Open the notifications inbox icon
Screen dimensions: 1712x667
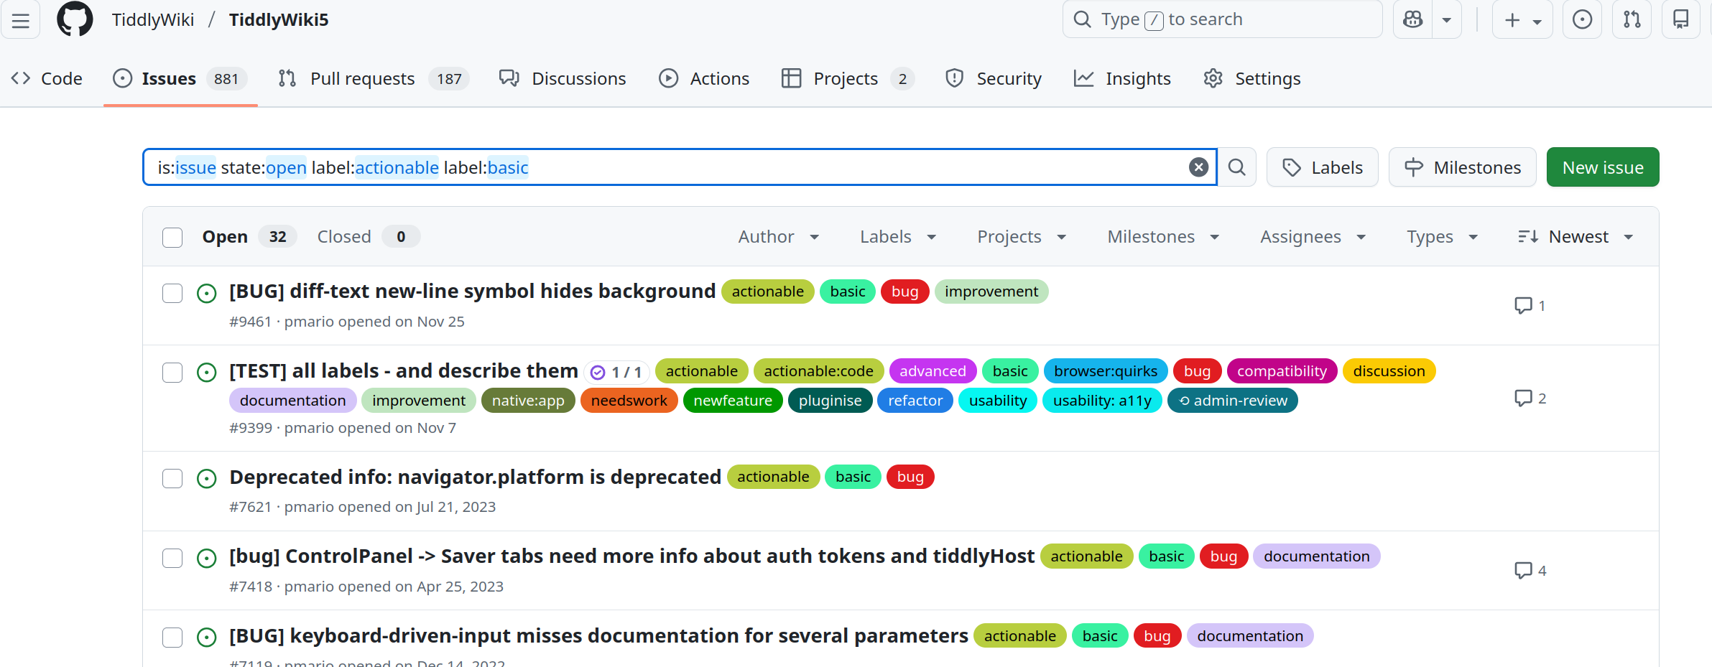[x=1680, y=19]
